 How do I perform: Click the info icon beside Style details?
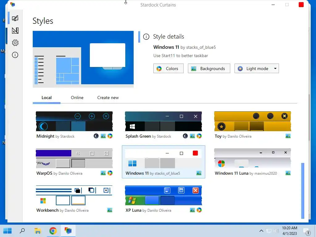tap(146, 37)
